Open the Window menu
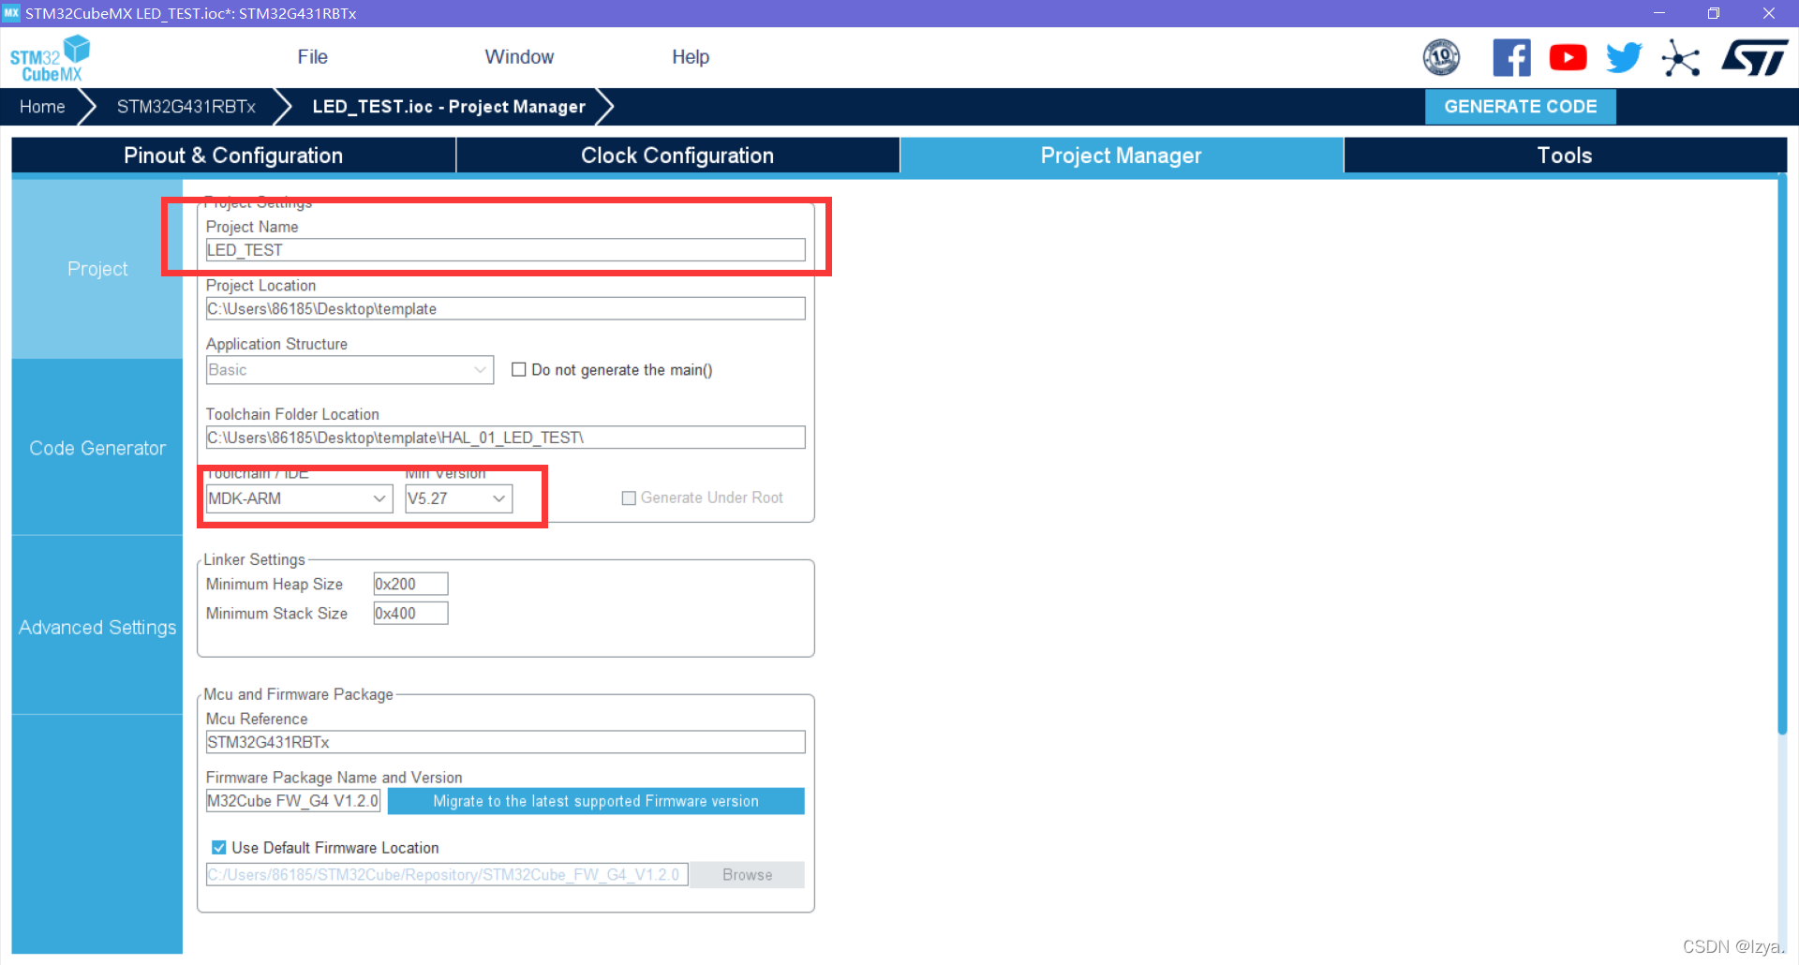Screen dimensions: 1799x965 coord(519,57)
